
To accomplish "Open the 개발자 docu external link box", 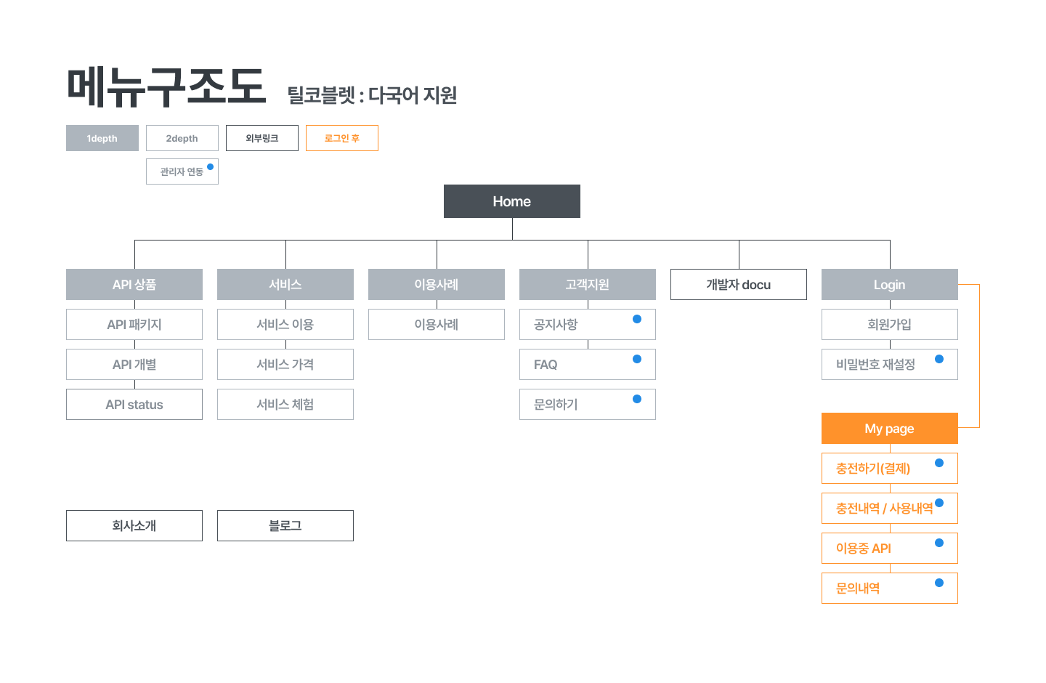I will (739, 285).
